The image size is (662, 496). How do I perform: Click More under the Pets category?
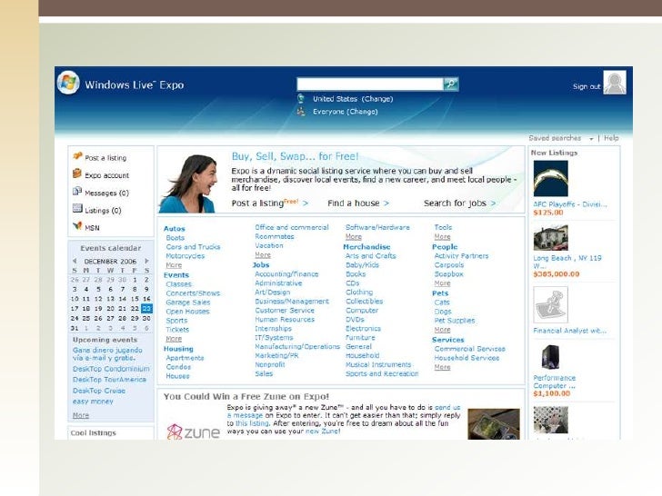click(442, 330)
